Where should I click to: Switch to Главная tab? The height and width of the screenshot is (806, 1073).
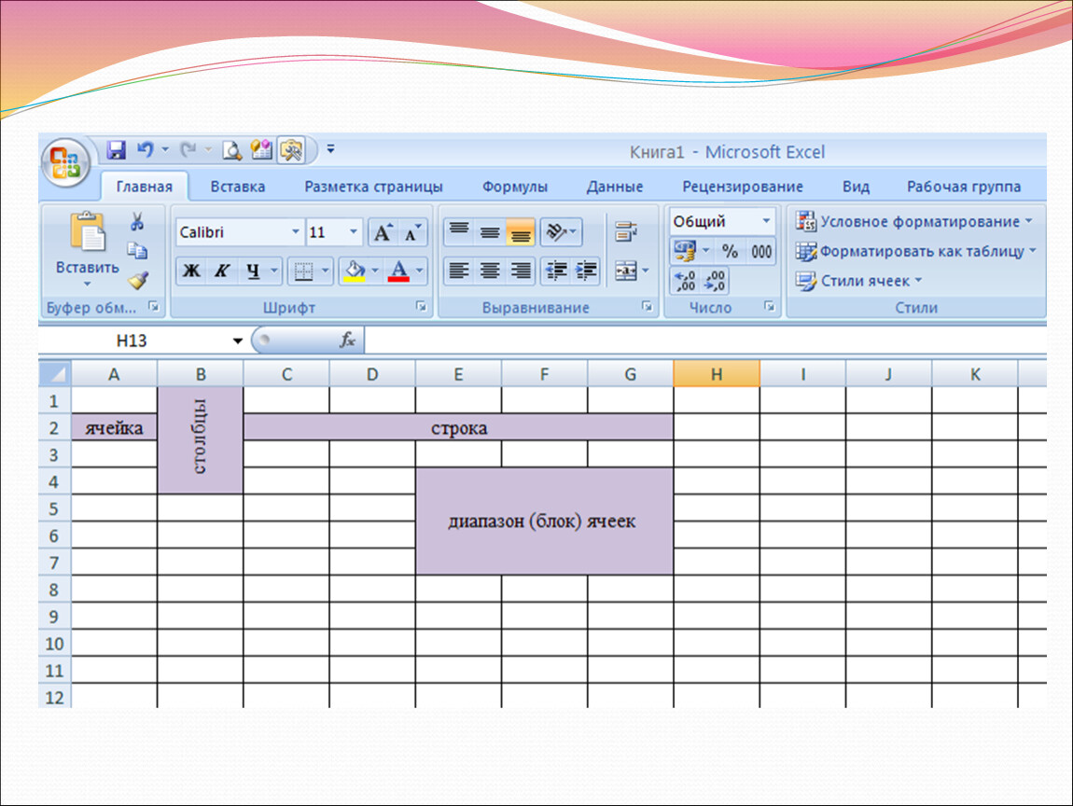(145, 187)
